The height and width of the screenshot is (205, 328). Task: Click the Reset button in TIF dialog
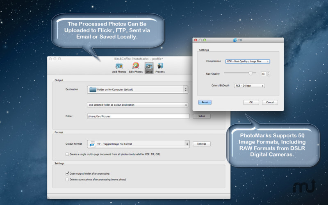coord(205,102)
